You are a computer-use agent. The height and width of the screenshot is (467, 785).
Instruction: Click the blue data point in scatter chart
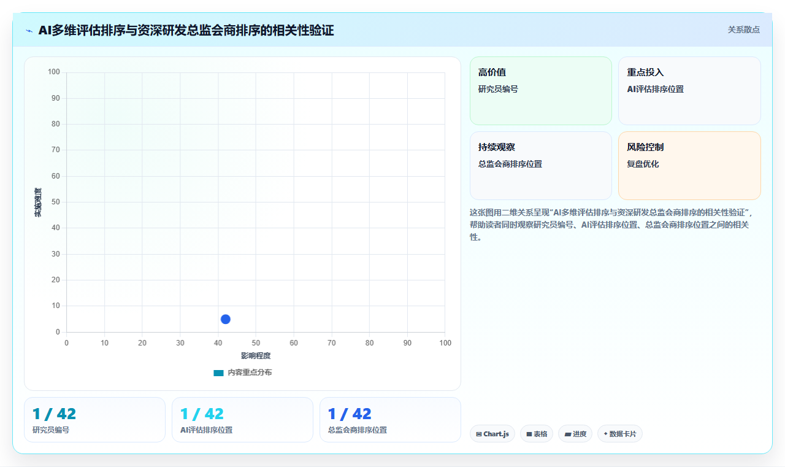[226, 319]
